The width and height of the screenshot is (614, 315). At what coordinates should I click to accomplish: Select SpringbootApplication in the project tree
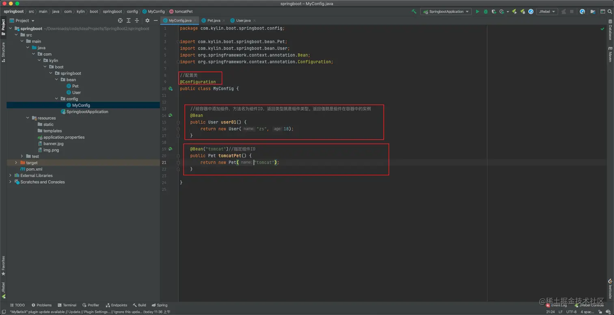84,112
